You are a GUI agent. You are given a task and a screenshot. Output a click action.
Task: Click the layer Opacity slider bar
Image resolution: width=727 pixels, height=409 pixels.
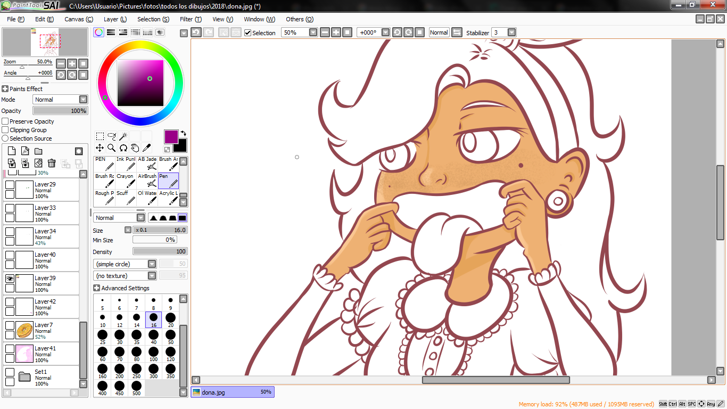point(60,111)
